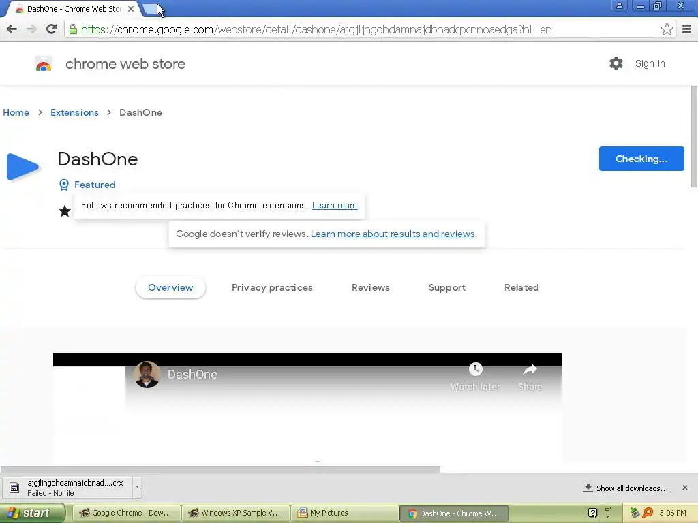
Task: Click the Featured badge ribbon icon
Action: [64, 185]
